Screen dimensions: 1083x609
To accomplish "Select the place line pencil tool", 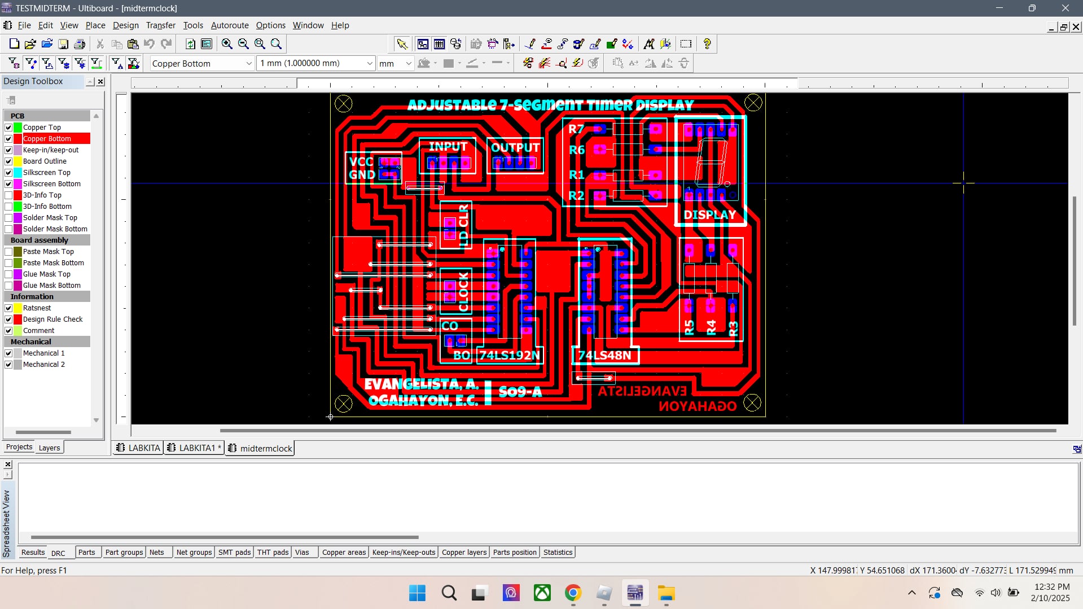I will (x=530, y=44).
